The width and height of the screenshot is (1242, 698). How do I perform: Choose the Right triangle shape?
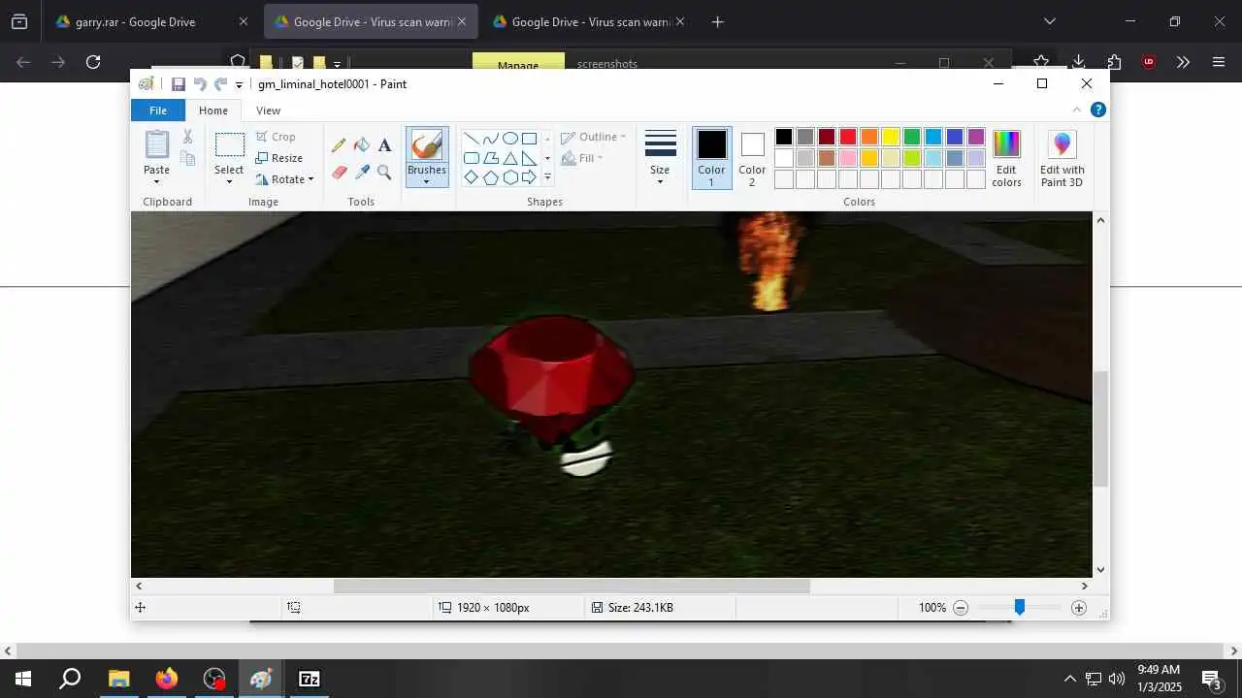(x=529, y=158)
